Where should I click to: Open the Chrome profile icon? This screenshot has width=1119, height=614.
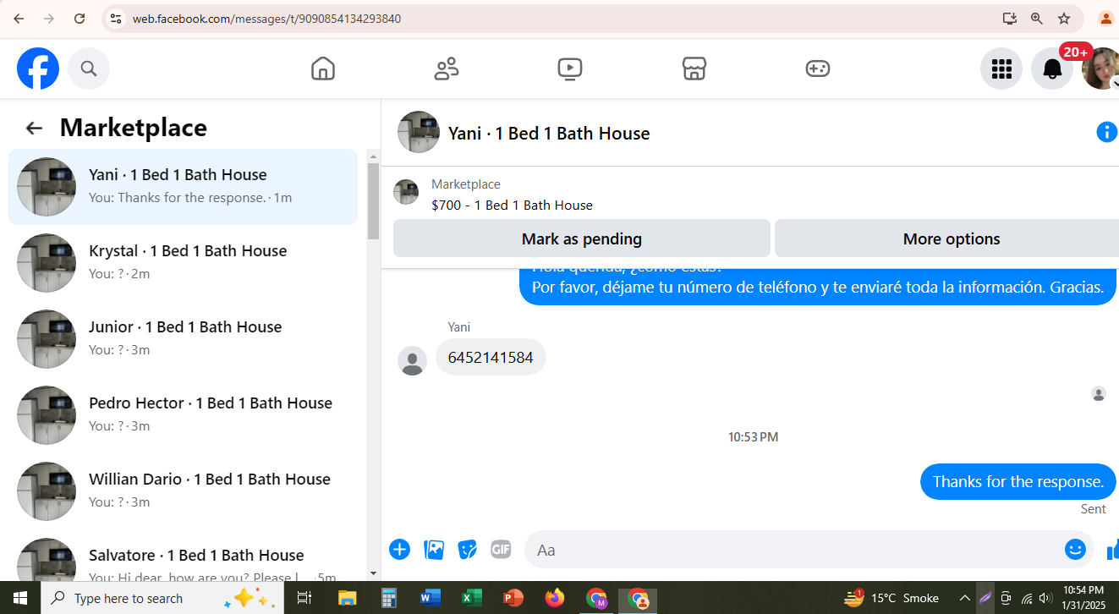(x=1105, y=19)
